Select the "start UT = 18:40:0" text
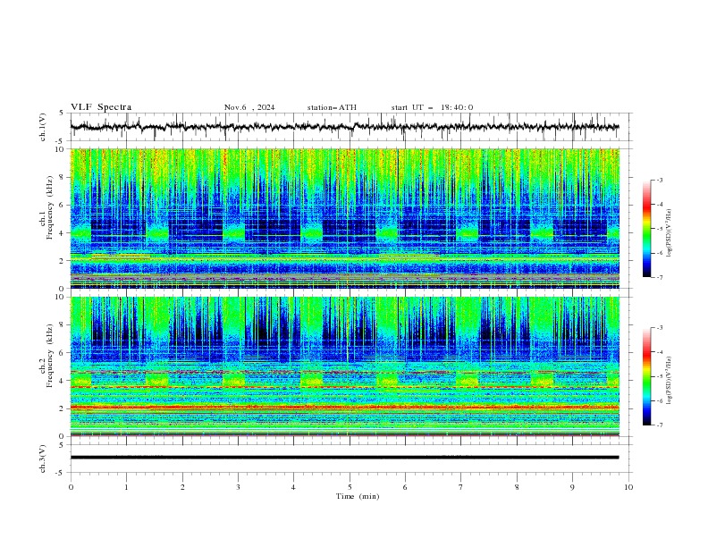The height and width of the screenshot is (547, 708). pos(432,107)
